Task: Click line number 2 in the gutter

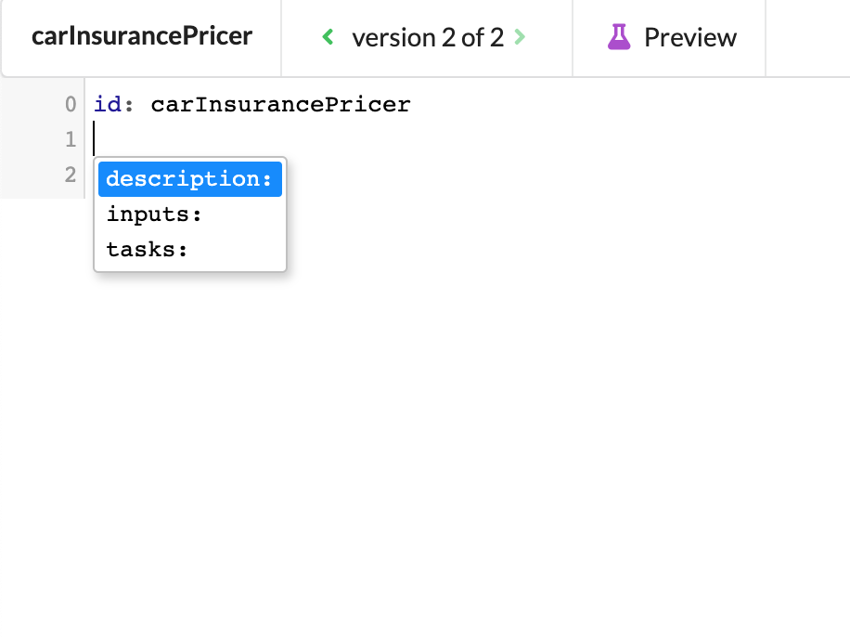Action: (x=71, y=174)
